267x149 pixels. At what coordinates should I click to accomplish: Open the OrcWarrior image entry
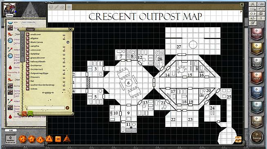point(36,66)
